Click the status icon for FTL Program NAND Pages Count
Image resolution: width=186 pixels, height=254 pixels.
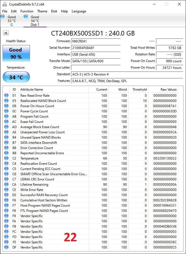6,210
